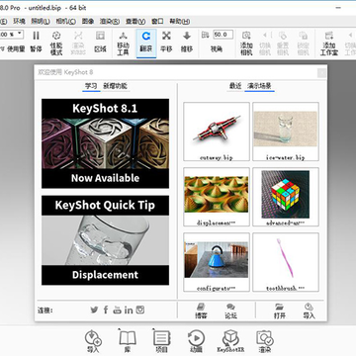Viewport: 356px width, 356px height.
Task: Click the 渲染NURBS toolbar icon
Action: (78, 43)
